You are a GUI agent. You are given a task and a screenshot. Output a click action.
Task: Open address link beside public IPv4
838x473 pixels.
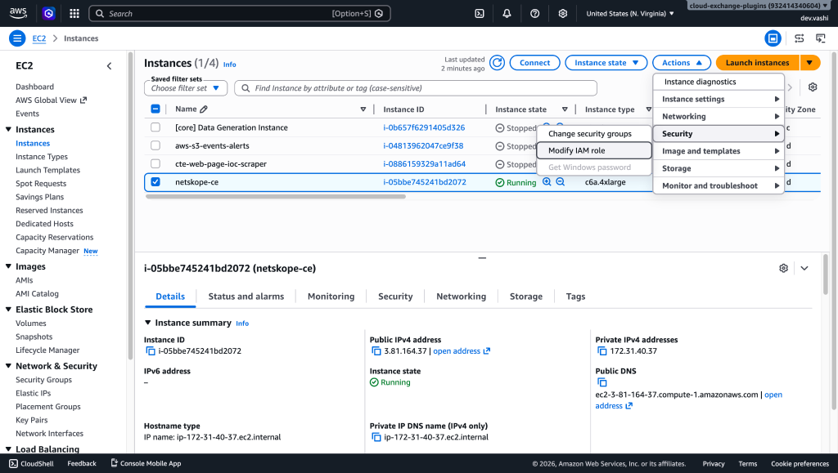point(462,351)
